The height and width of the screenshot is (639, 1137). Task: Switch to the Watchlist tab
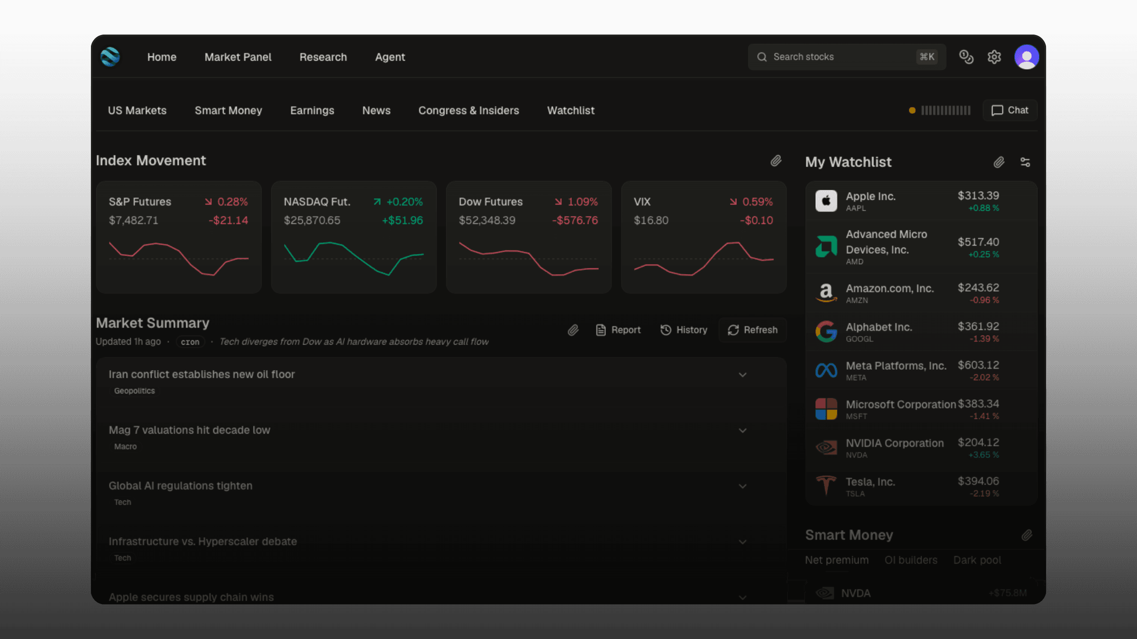point(571,110)
